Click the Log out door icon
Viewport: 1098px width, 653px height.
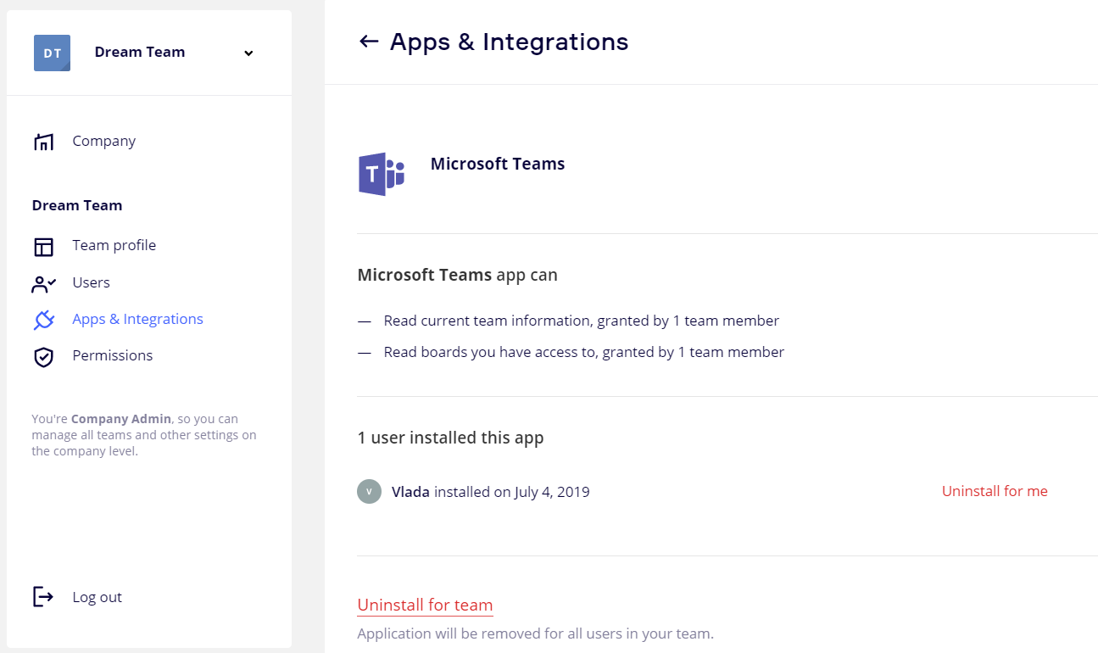click(x=43, y=597)
